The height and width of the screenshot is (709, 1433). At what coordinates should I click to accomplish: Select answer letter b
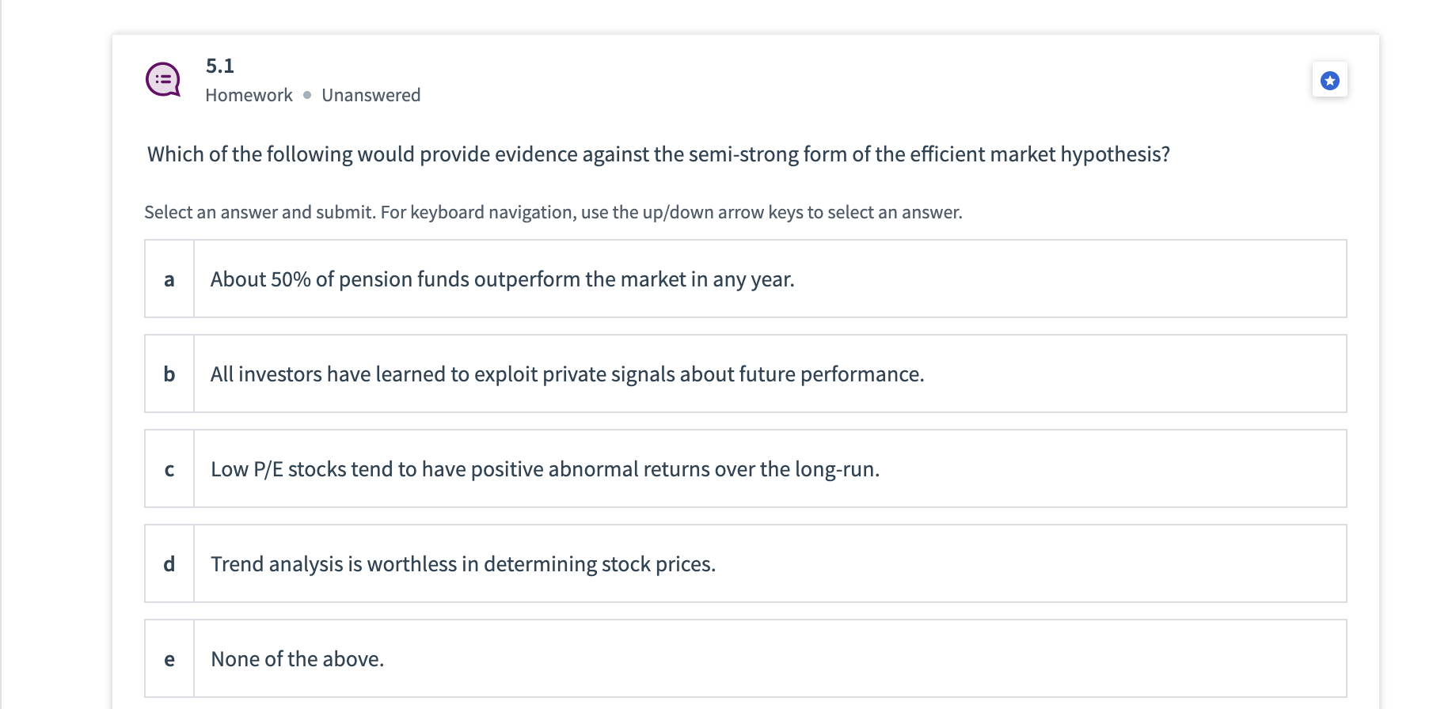169,374
